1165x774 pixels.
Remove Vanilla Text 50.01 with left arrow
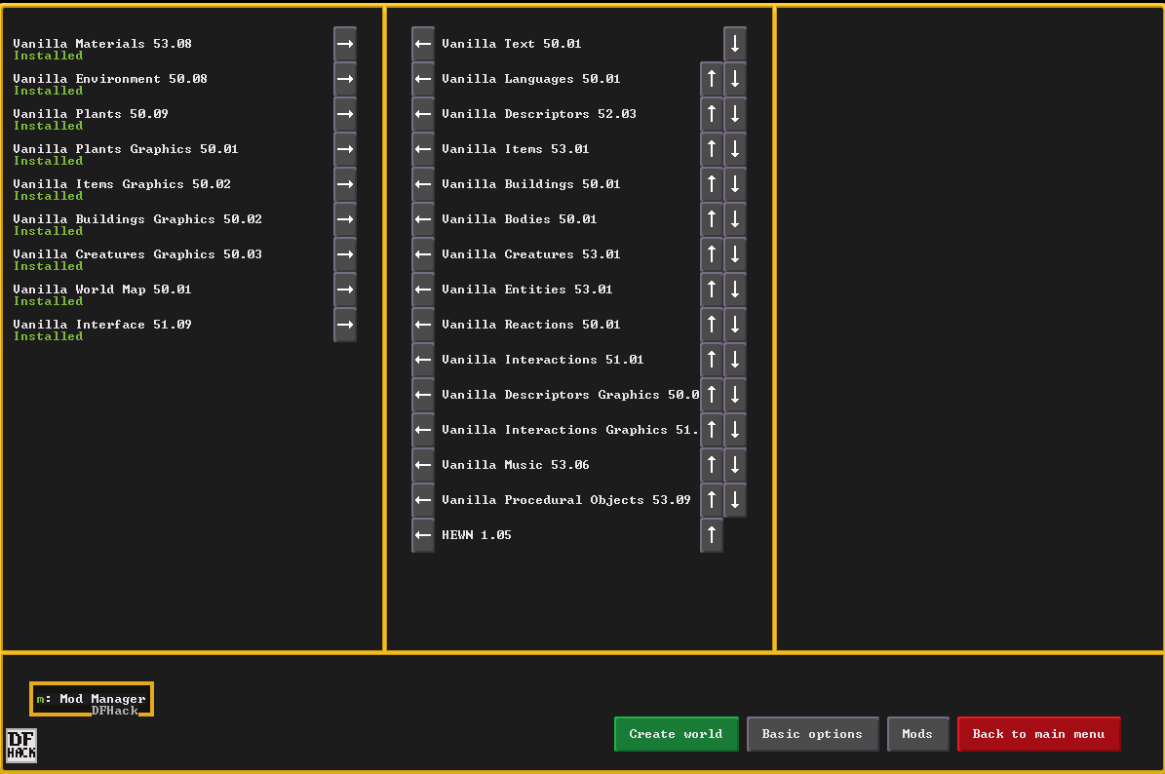tap(423, 44)
